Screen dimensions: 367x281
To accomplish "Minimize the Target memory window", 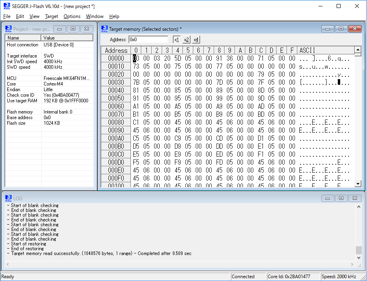I will click(328, 29).
